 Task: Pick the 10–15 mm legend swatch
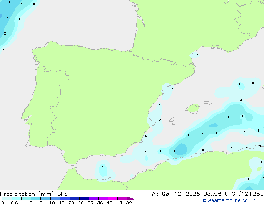[55, 199]
